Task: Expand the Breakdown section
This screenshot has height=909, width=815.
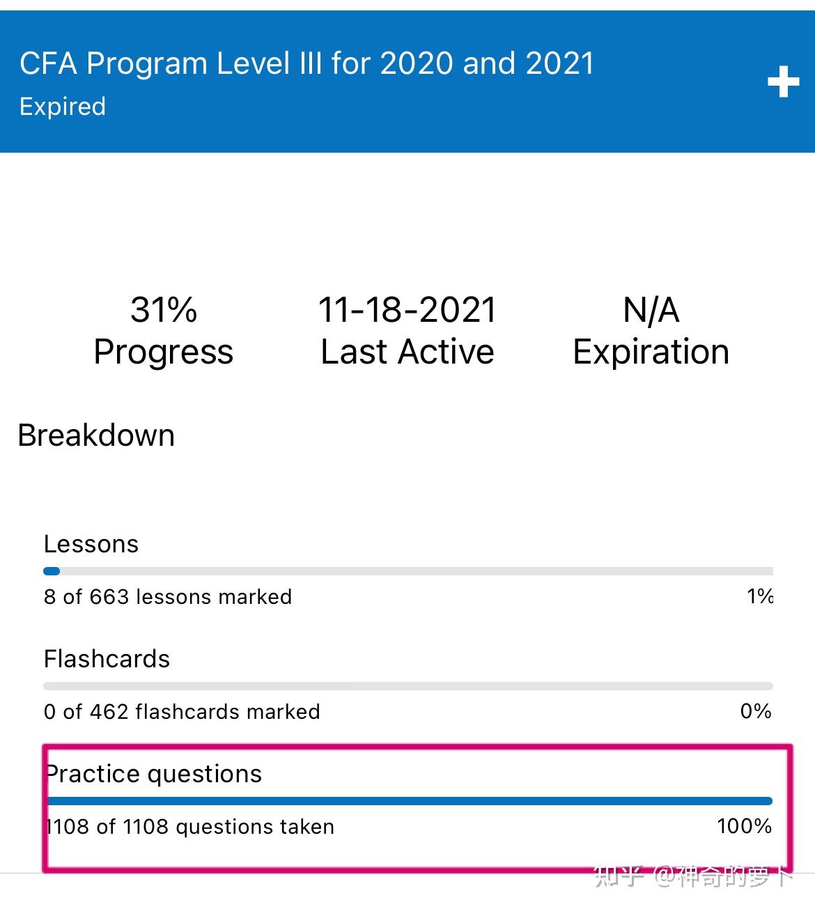Action: click(97, 435)
